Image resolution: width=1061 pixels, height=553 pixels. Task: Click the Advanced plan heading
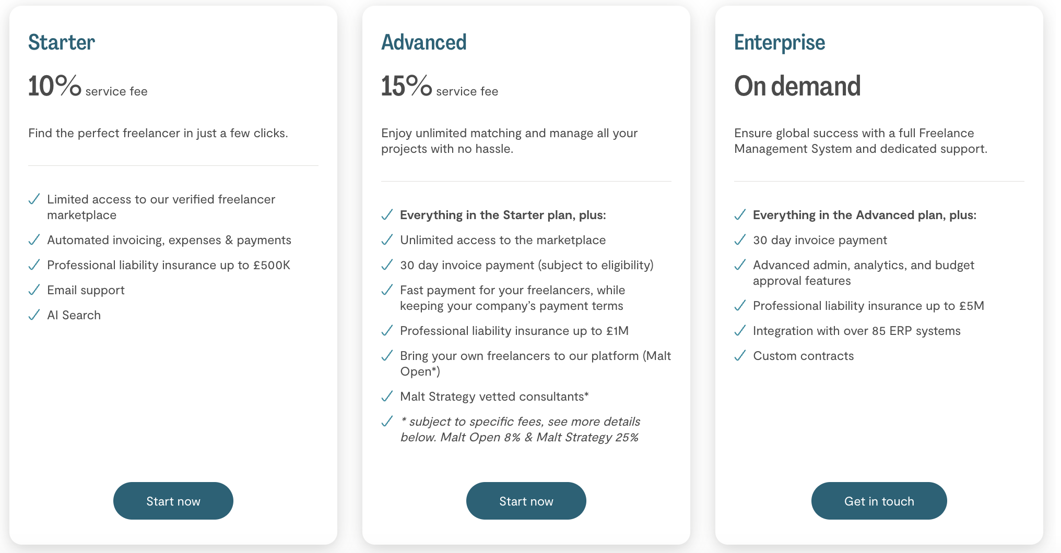click(x=423, y=42)
